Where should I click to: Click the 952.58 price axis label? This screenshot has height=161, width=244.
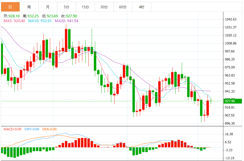coord(230,83)
